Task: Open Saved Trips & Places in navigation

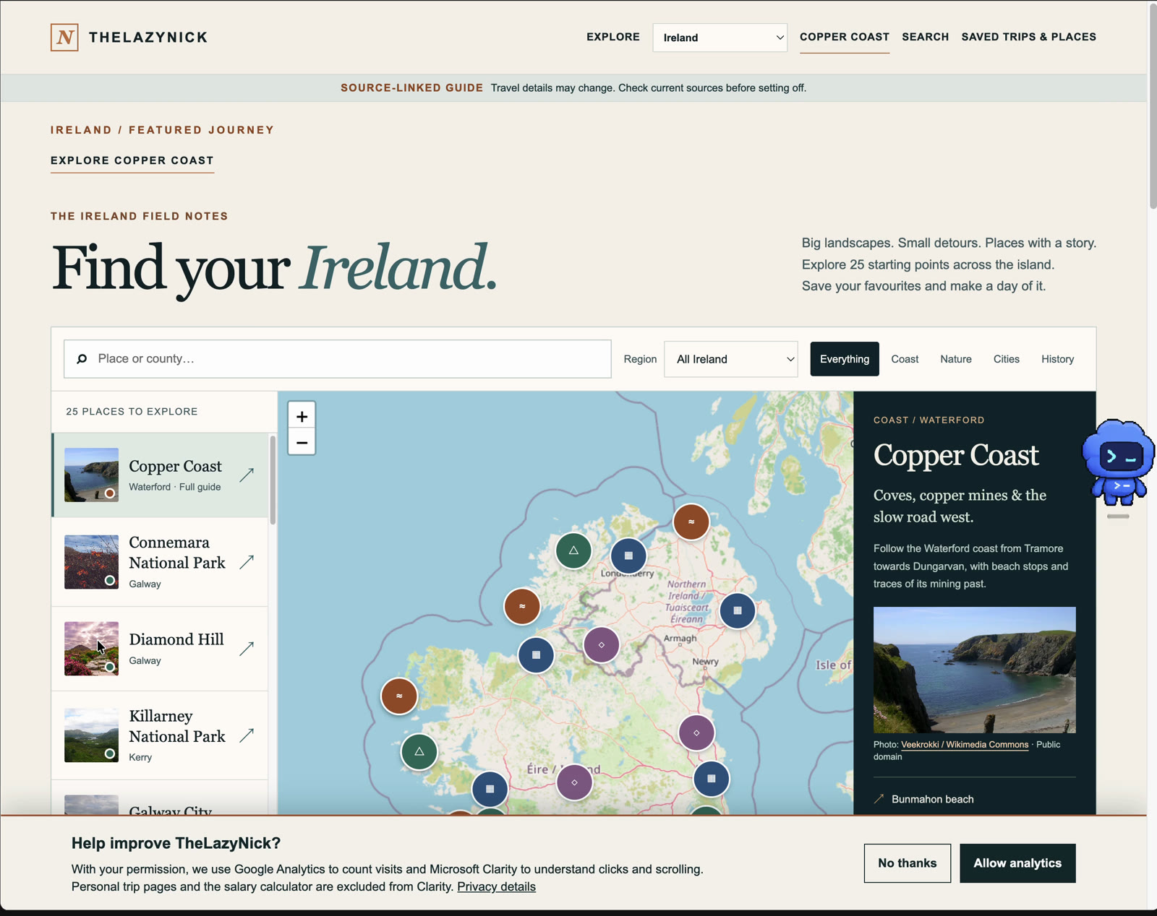Action: (x=1029, y=37)
